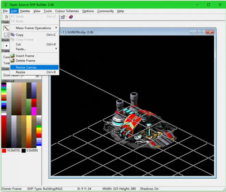Screen dimensions: 226x192
Task: Click the Delete Frame icon
Action: (13, 61)
